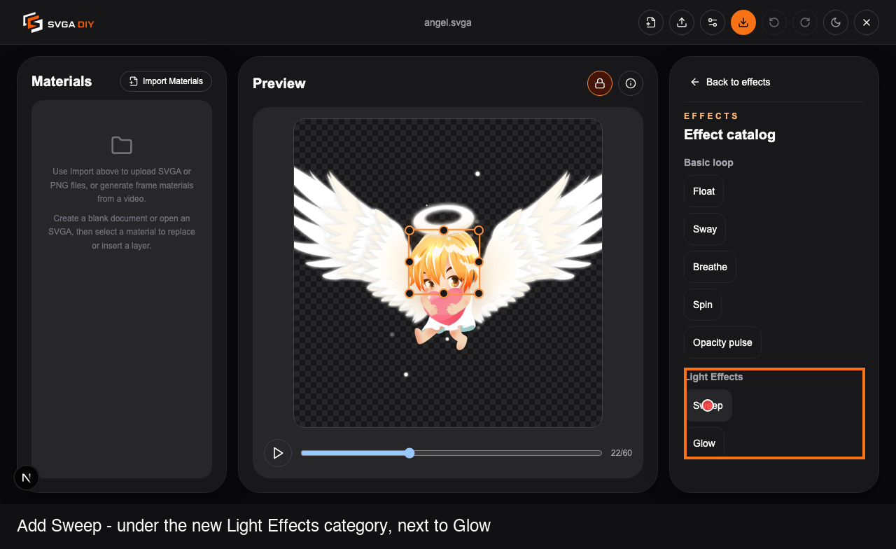Image resolution: width=896 pixels, height=549 pixels.
Task: Apply the Sway effect
Action: click(705, 229)
